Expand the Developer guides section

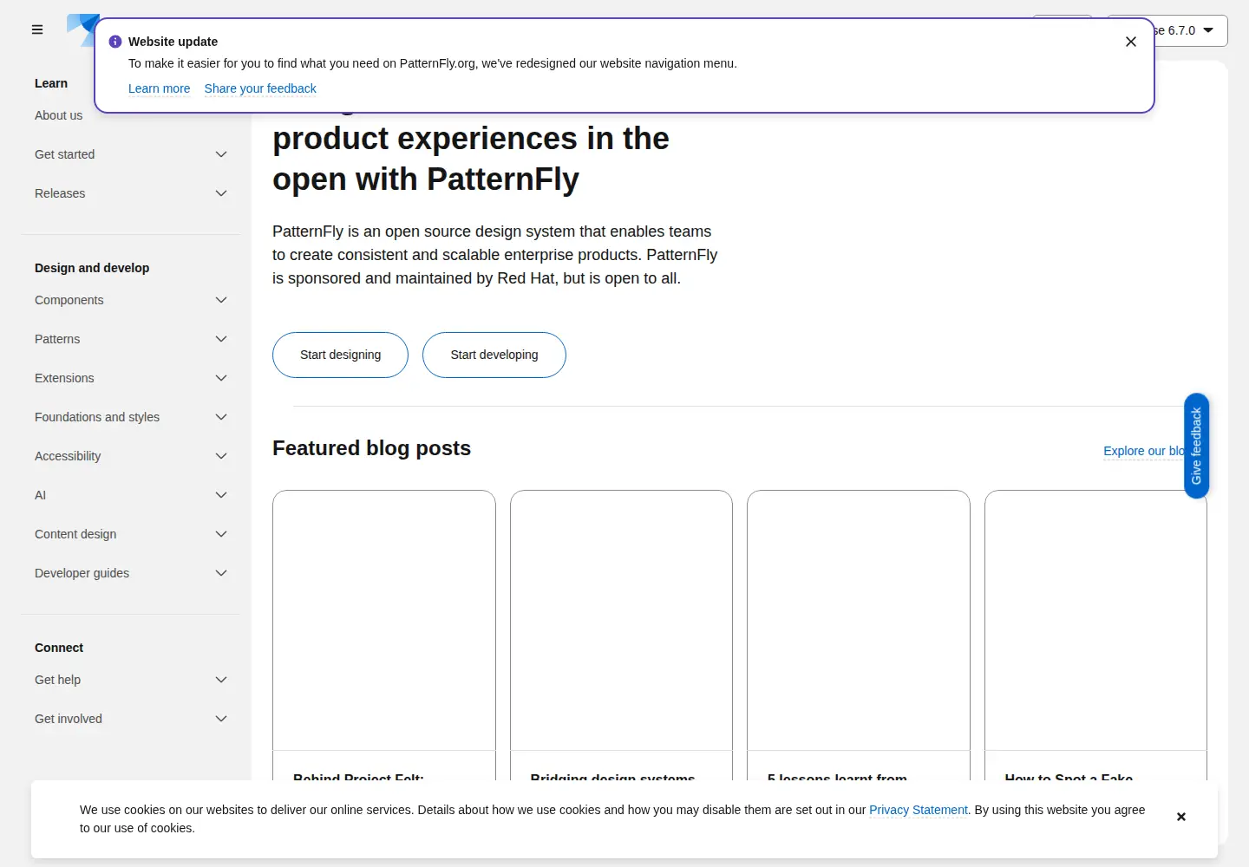[x=130, y=573]
